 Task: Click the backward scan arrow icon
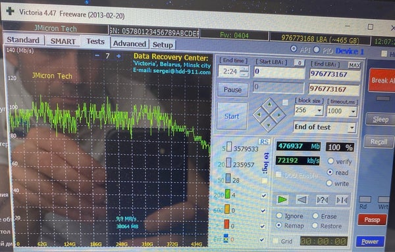[x=302, y=199]
